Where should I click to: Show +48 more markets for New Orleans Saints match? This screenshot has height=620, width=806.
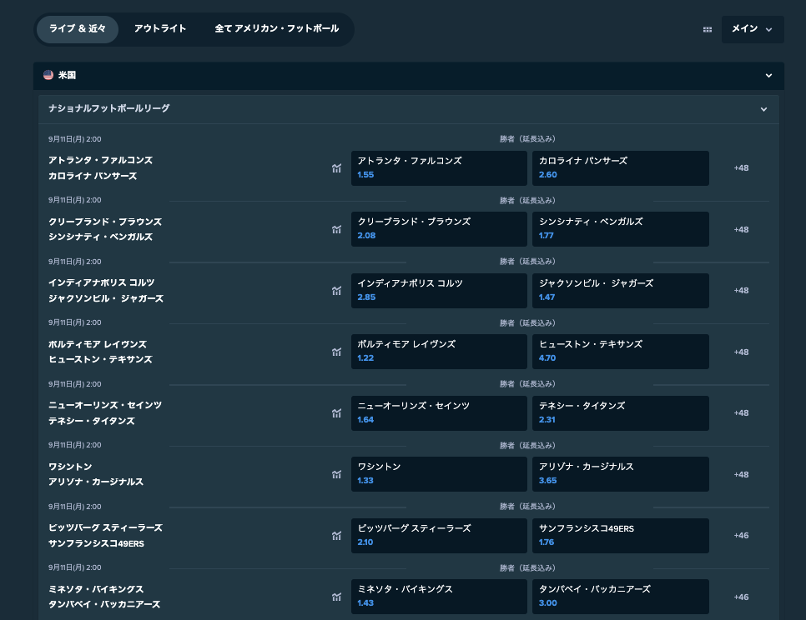[x=741, y=413]
